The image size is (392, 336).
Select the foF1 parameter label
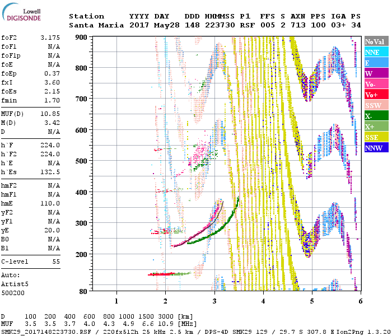pos(9,46)
